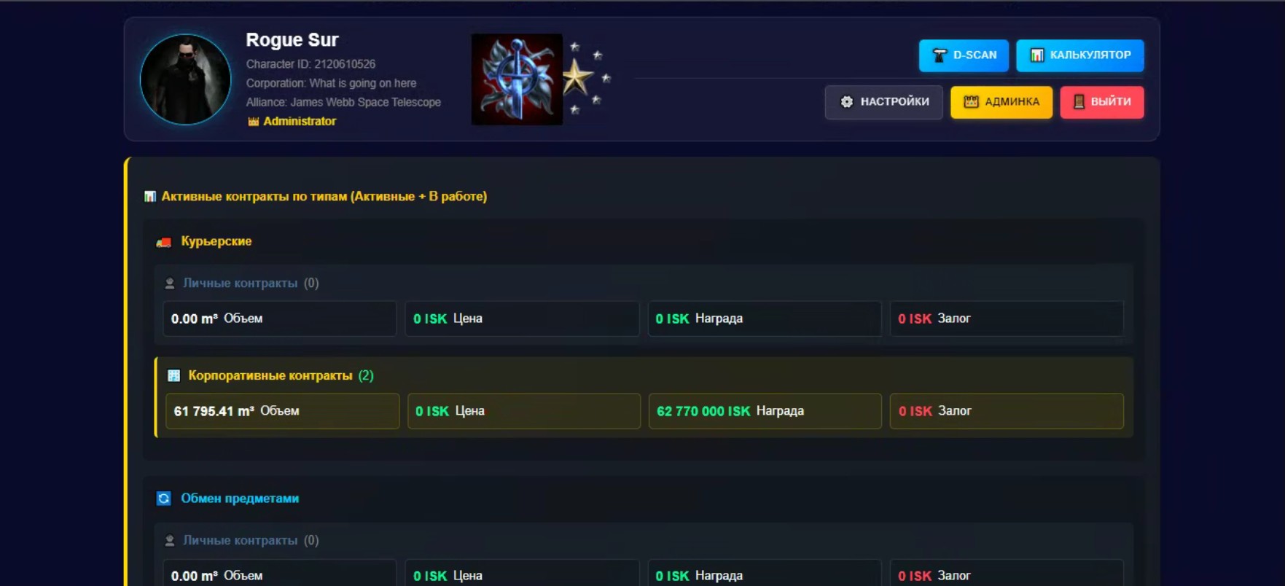
Task: Click the Rogue Sur character portrait
Action: [x=185, y=79]
